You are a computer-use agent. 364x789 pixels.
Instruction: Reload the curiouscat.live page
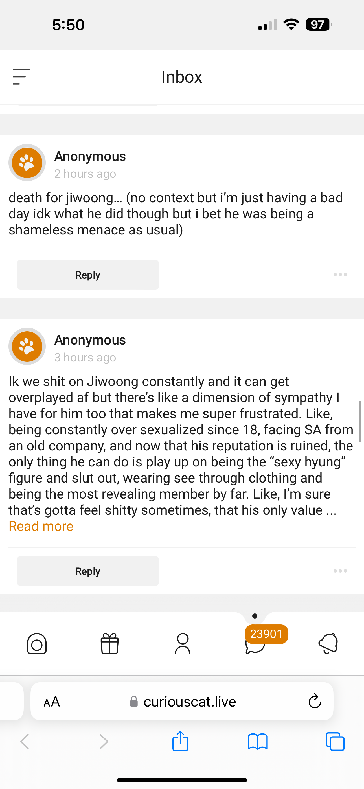click(314, 702)
